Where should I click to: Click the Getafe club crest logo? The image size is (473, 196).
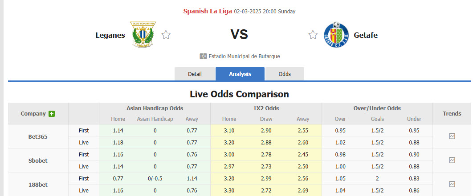click(x=336, y=35)
